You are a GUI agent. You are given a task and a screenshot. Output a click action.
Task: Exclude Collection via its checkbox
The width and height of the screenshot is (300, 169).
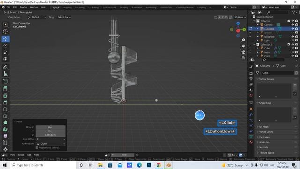289,21
